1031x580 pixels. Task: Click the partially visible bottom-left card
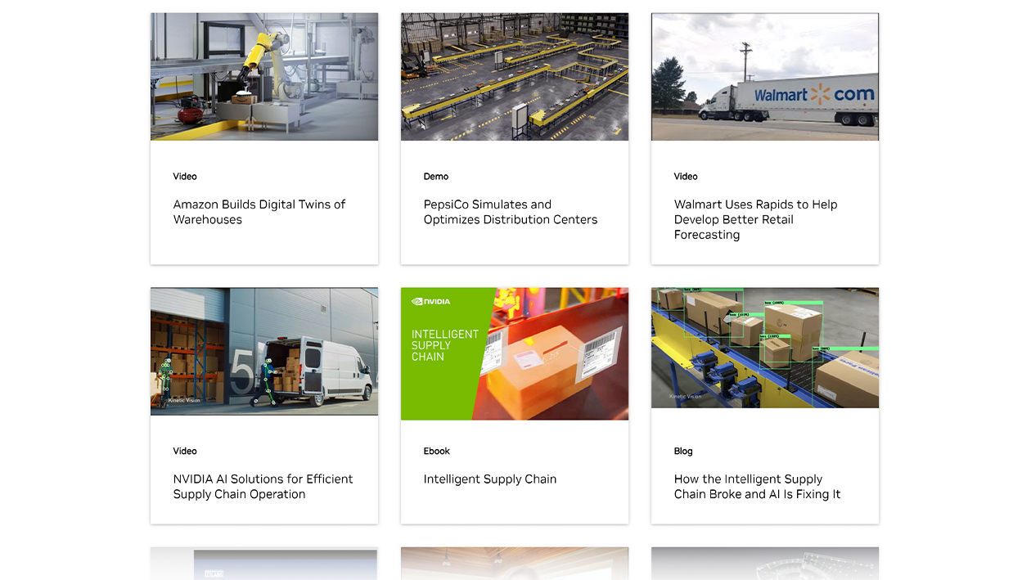(263, 564)
